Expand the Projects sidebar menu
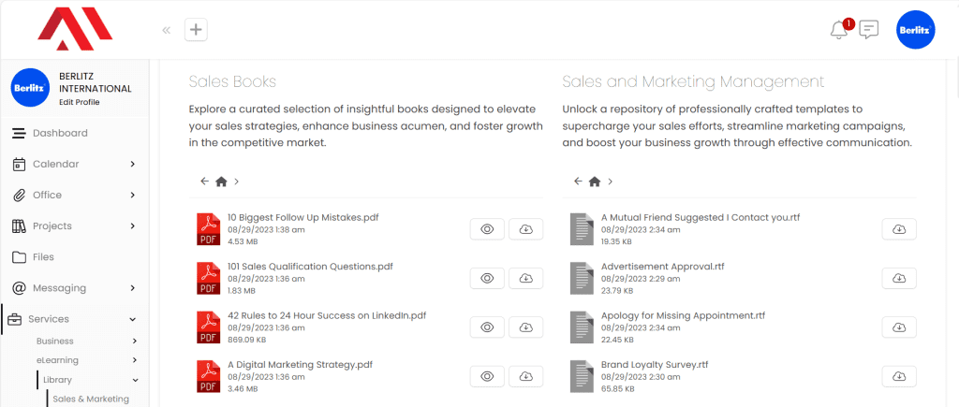The image size is (959, 407). click(x=133, y=225)
